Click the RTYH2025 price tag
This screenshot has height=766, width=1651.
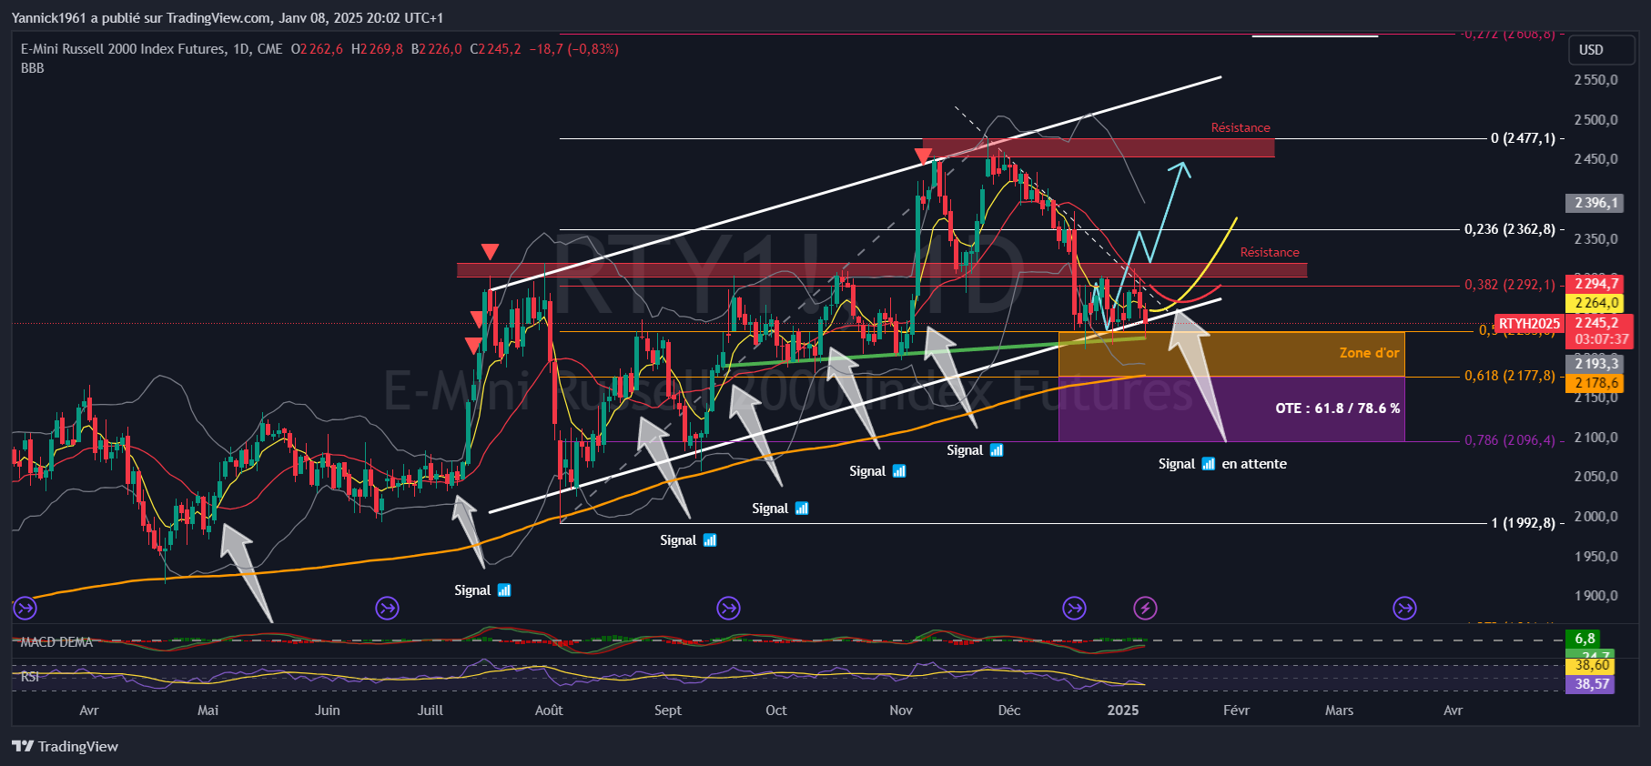pos(1529,324)
